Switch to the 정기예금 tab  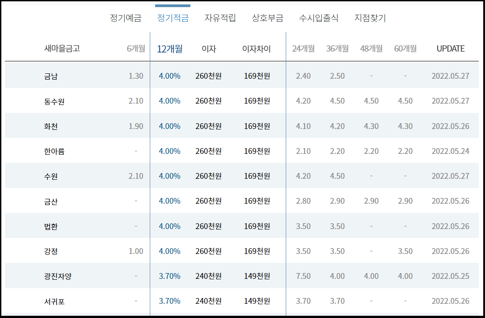click(126, 18)
